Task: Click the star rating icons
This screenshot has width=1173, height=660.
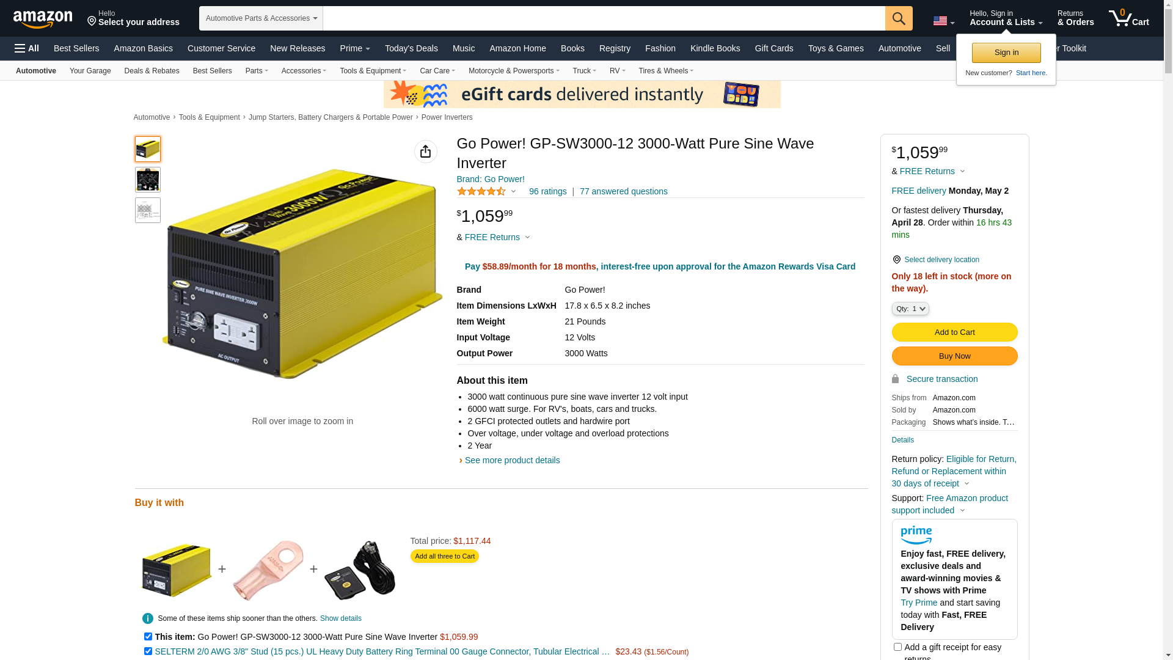Action: (481, 191)
